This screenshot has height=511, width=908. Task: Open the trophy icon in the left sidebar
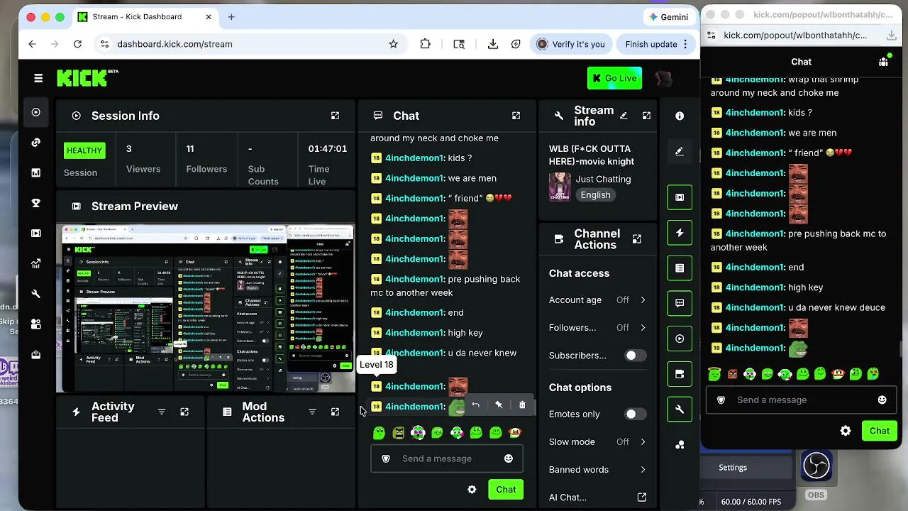point(36,203)
